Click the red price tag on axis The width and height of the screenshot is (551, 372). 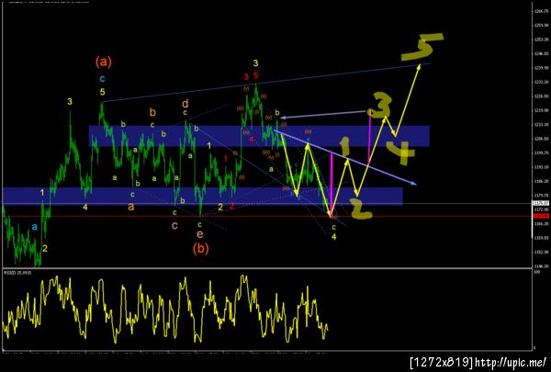539,216
